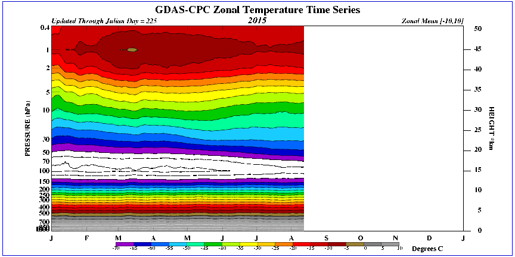Click the 35 km height axis label

(x=477, y=90)
